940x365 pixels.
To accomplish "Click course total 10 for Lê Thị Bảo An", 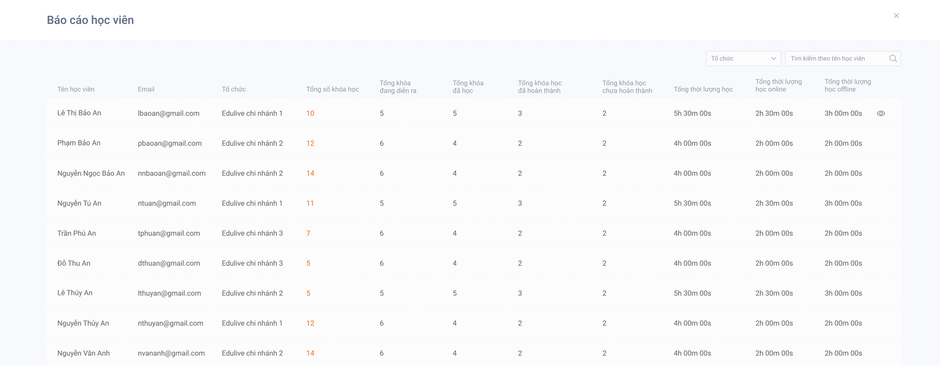I will tap(310, 113).
